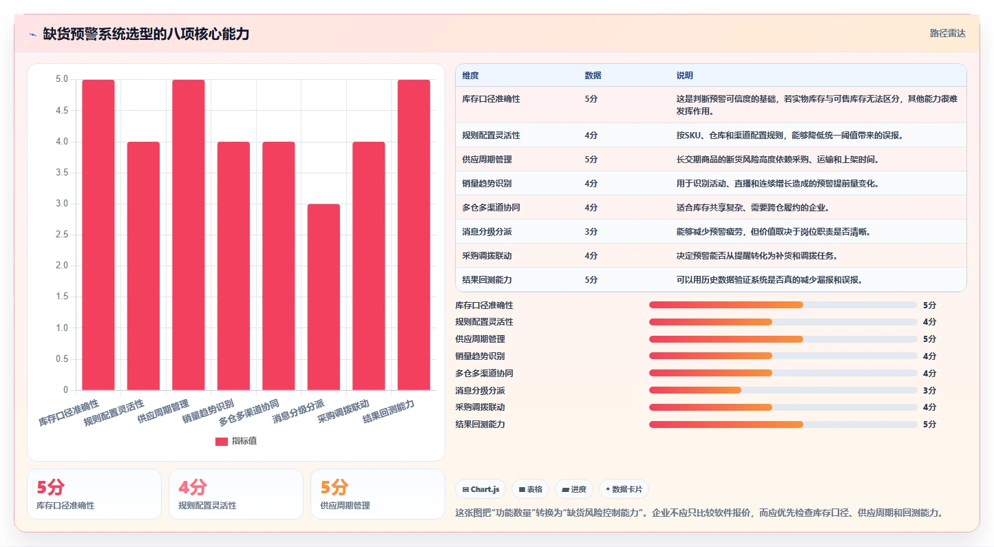Viewport: 994px width, 547px height.
Task: Click the 销量趋势识别 progress bar
Action: [783, 356]
